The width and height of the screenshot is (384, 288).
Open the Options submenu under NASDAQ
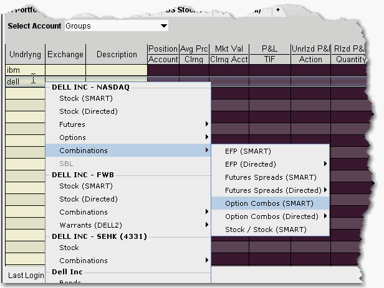pos(72,137)
